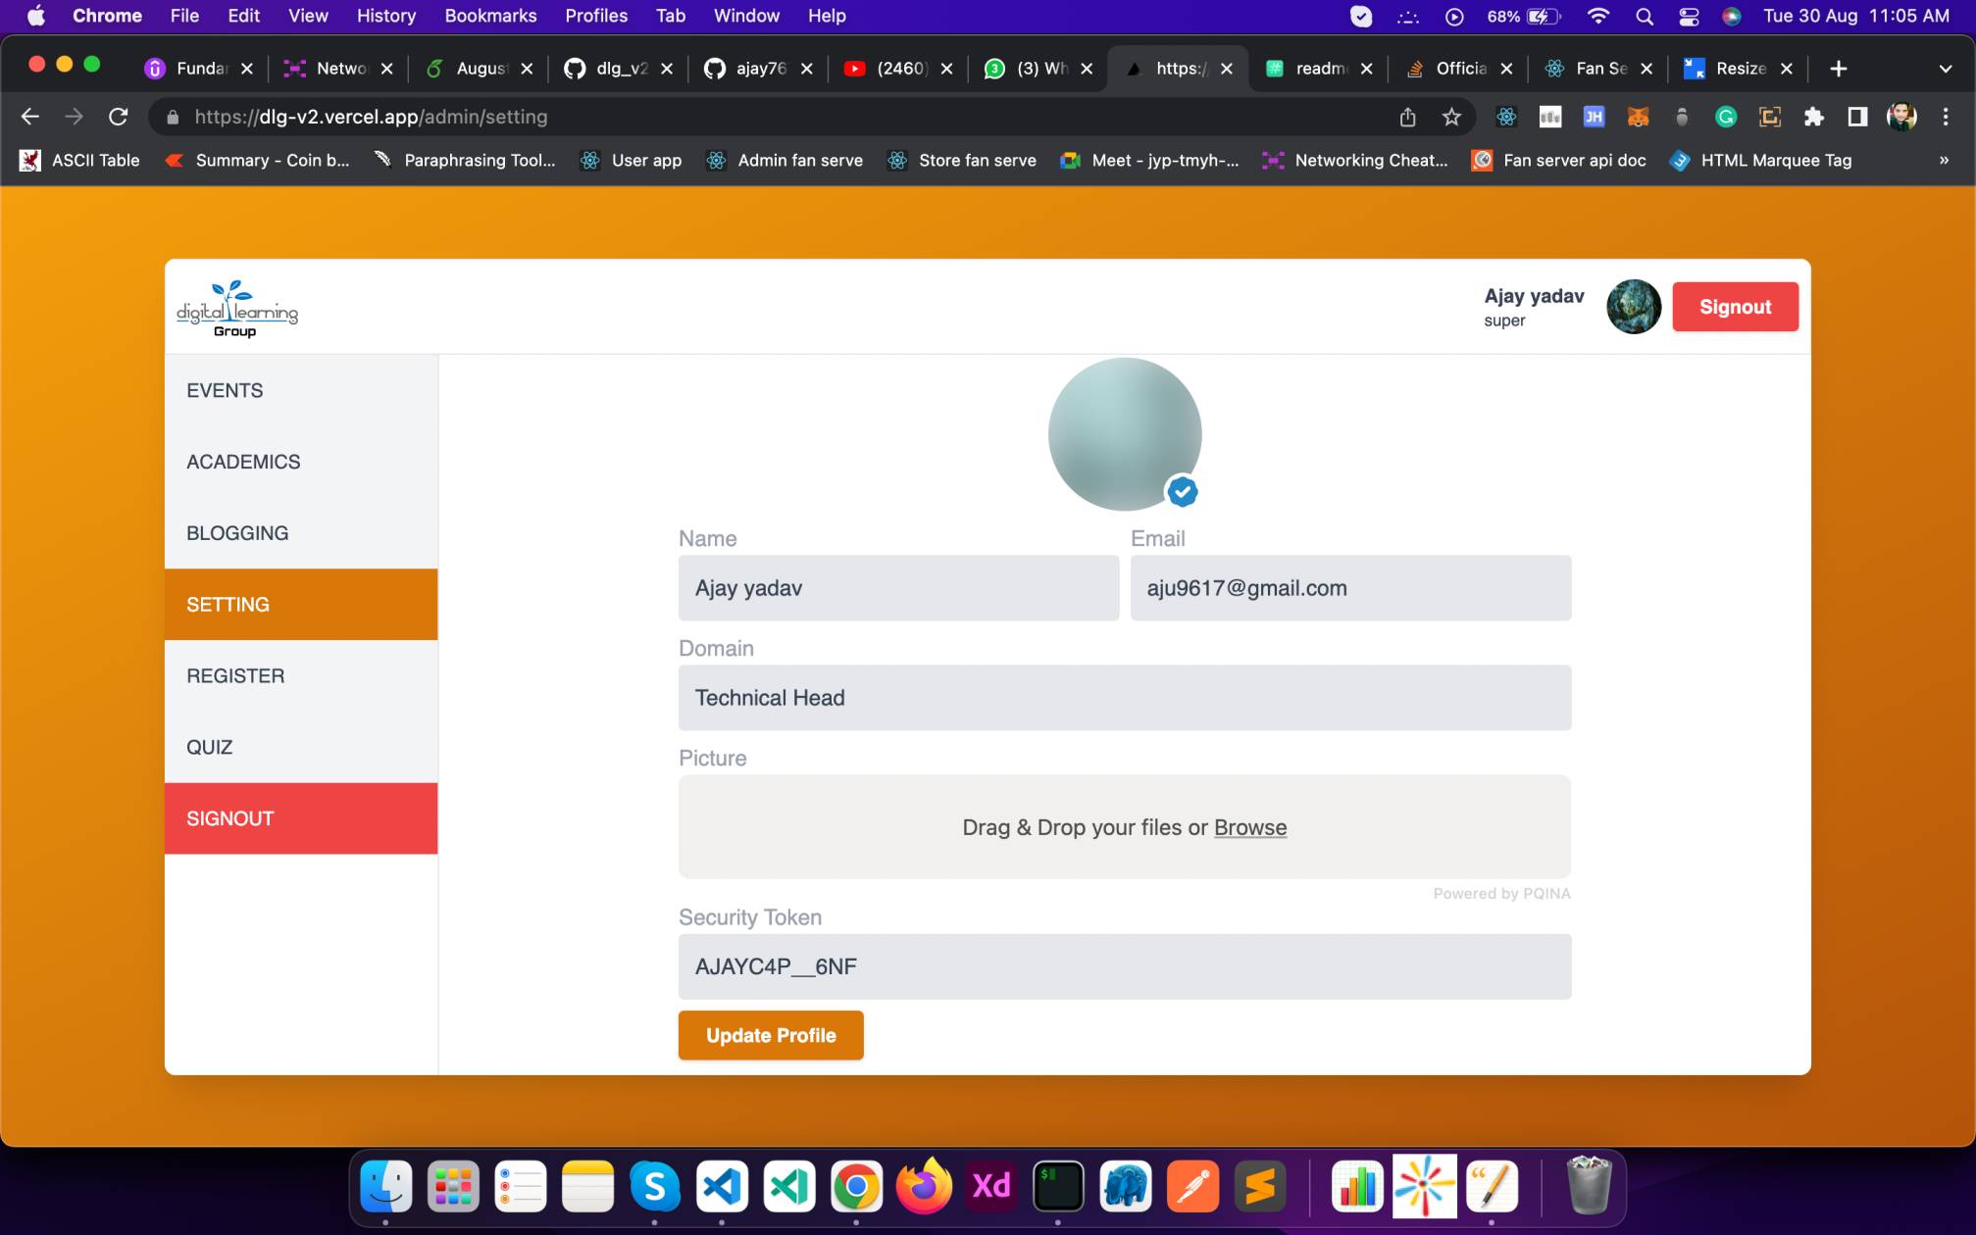Open the Bookmarks menu in menu bar
Image resolution: width=1976 pixels, height=1235 pixels.
coord(490,16)
